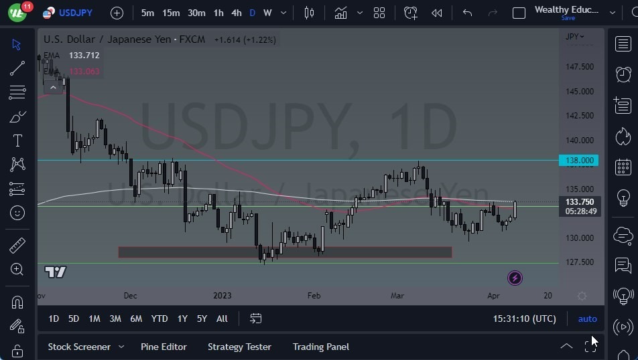This screenshot has width=638, height=360.
Task: Select the zoom in tool
Action: [x=17, y=269]
